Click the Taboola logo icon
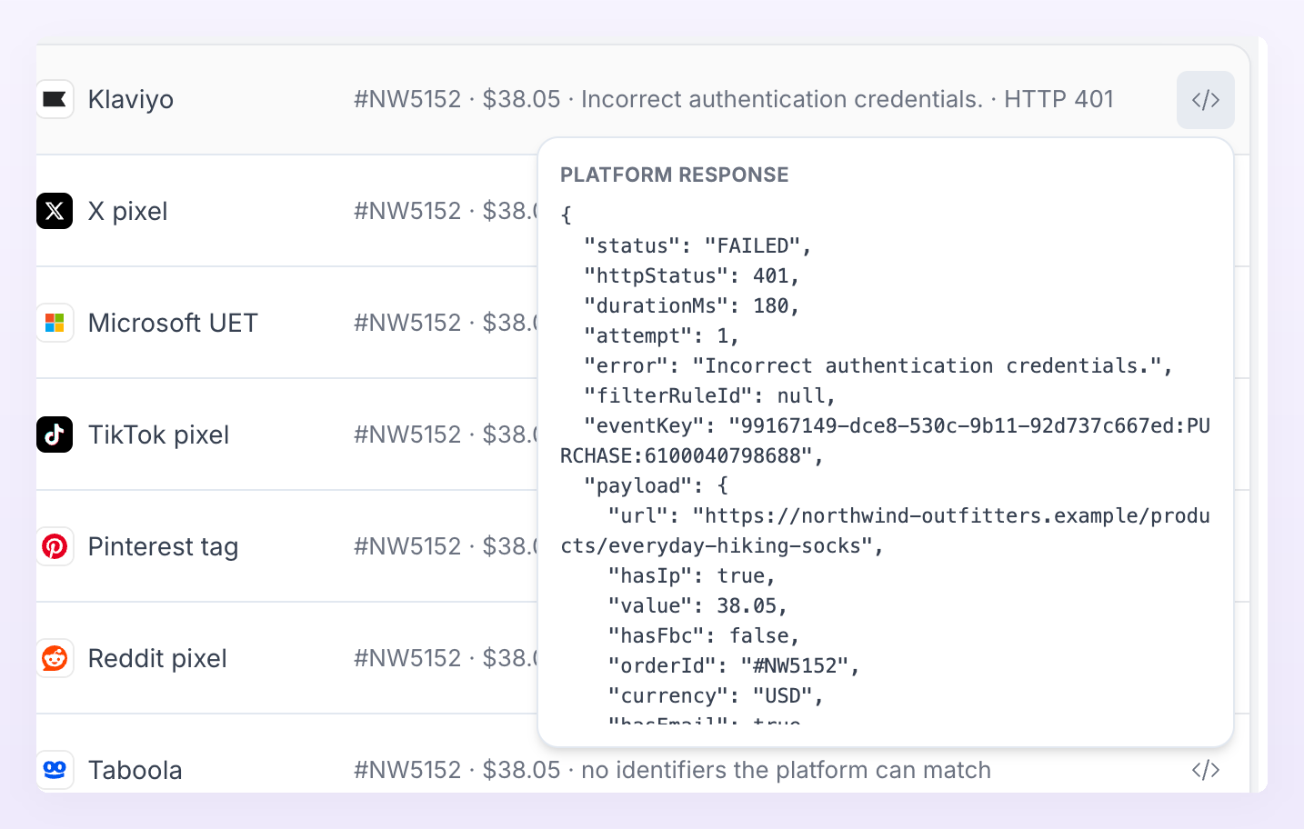This screenshot has height=829, width=1304. click(x=55, y=770)
